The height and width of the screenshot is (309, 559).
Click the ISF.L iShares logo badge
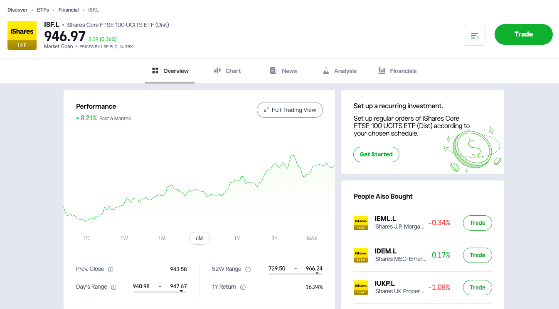(x=22, y=35)
